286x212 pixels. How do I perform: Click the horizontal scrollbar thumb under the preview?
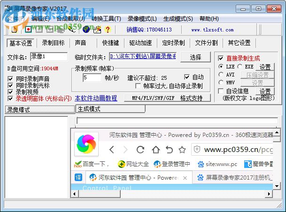pos(100,194)
